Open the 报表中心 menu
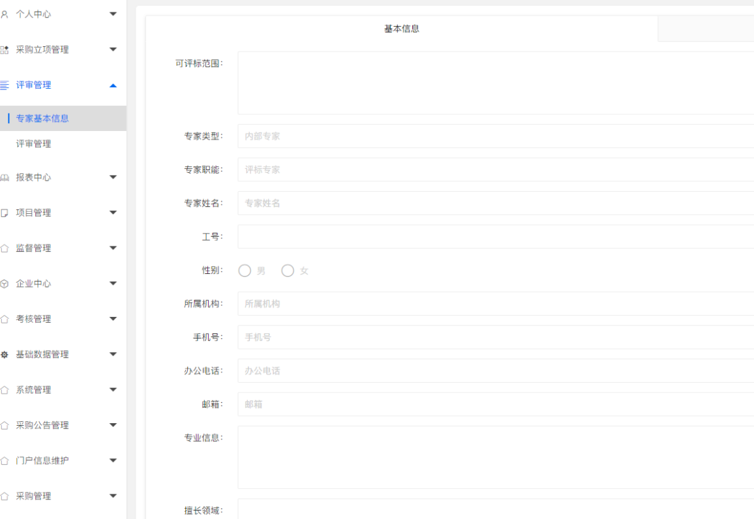The image size is (754, 519). [x=63, y=177]
